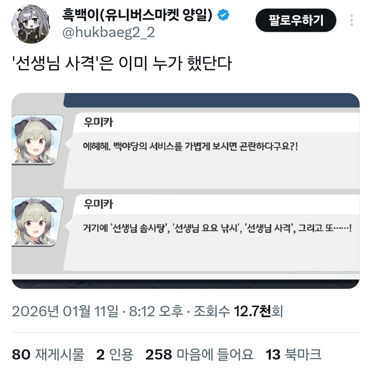Show the 258 마음에 들어요 likes
The height and width of the screenshot is (375, 371).
pos(200,354)
